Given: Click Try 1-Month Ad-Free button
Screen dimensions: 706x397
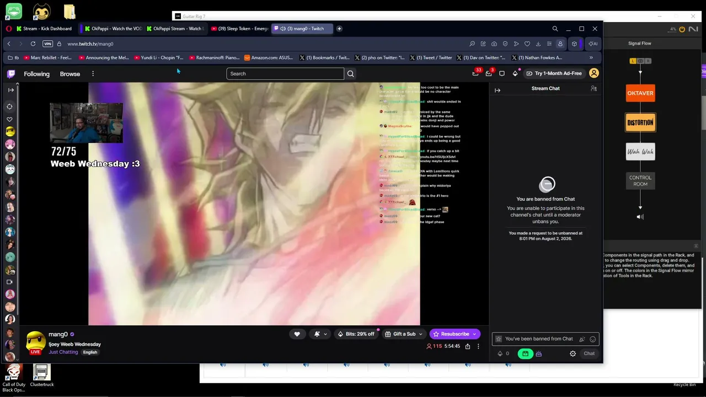Looking at the screenshot, I should (554, 73).
